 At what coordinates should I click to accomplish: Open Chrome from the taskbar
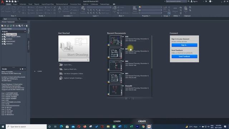point(143,126)
